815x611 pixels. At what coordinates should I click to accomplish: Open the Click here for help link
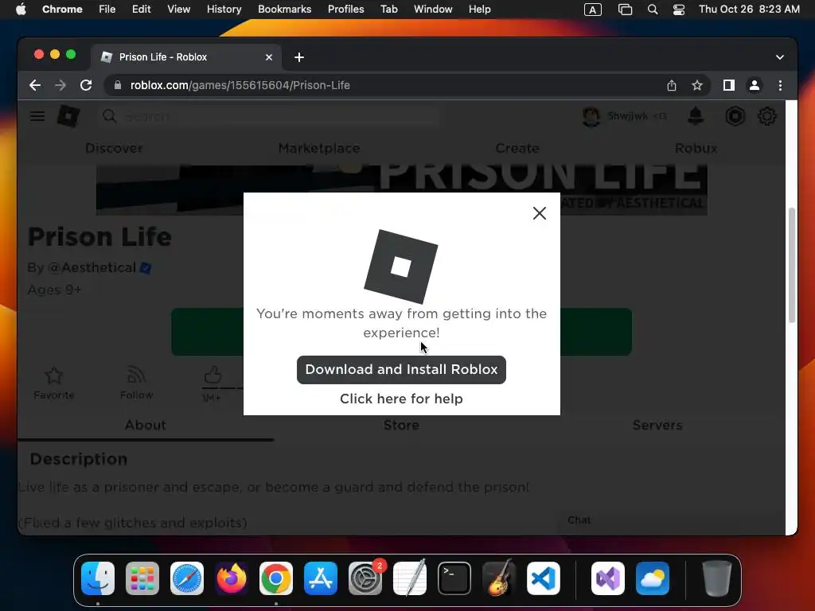[401, 399]
